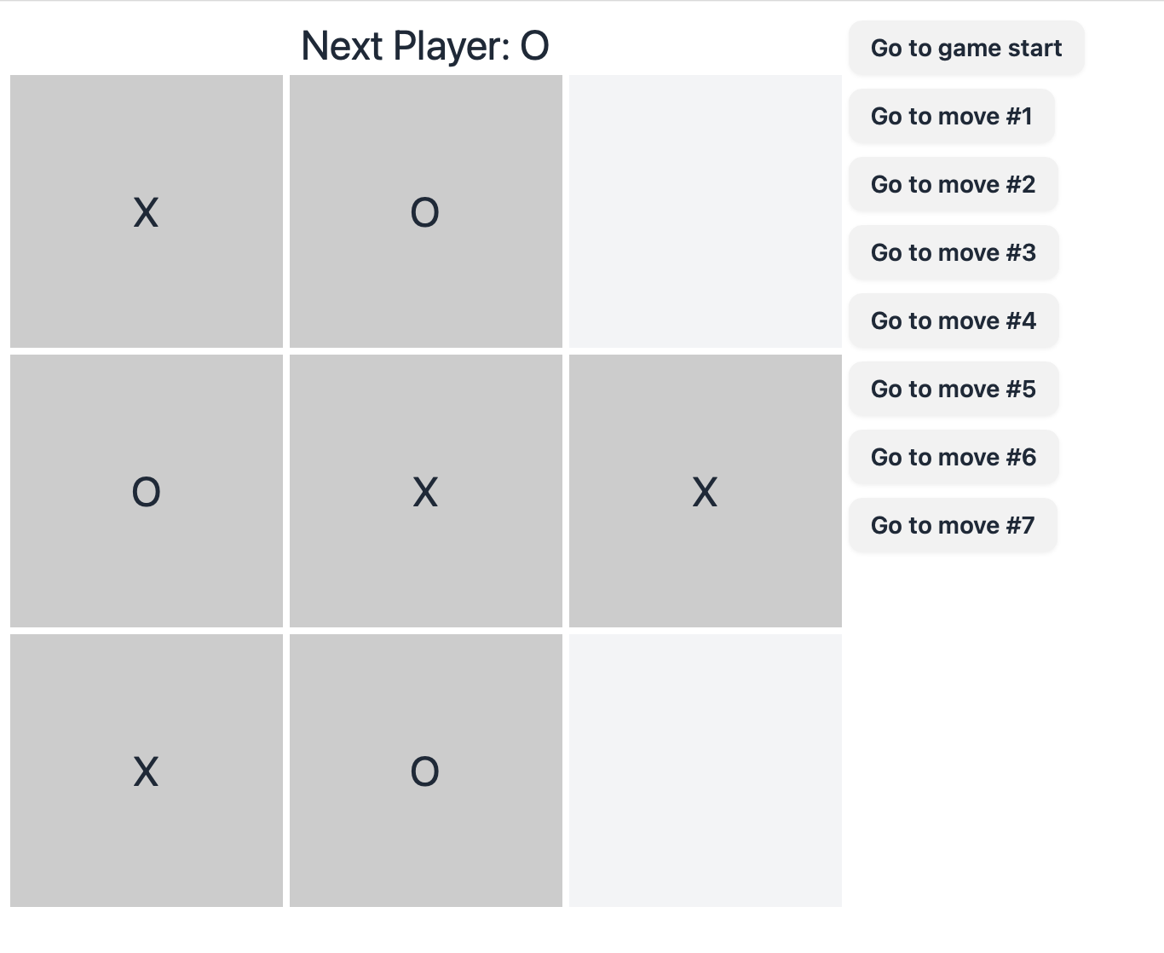Click the Next Player: O status text
Image resolution: width=1164 pixels, height=953 pixels.
click(425, 46)
